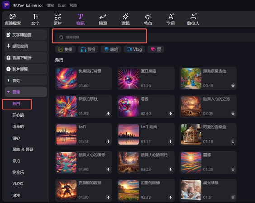Screen dimensions: 255x203
Task: Select the 熱門 category in sidebar
Action: [16, 104]
